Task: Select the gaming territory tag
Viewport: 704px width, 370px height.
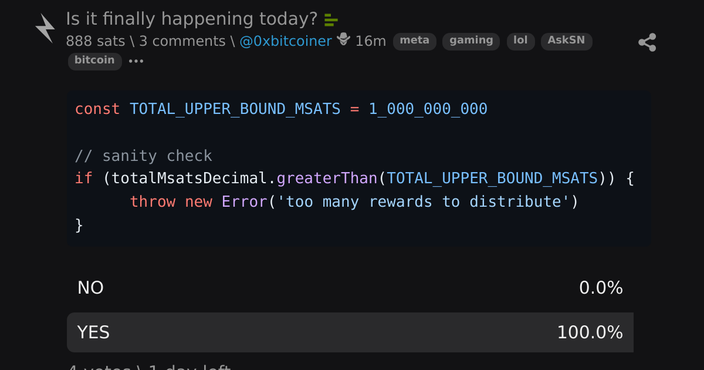Action: (471, 41)
